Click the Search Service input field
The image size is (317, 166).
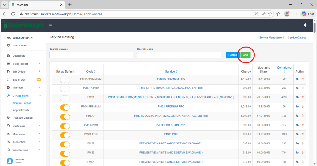pos(91,55)
